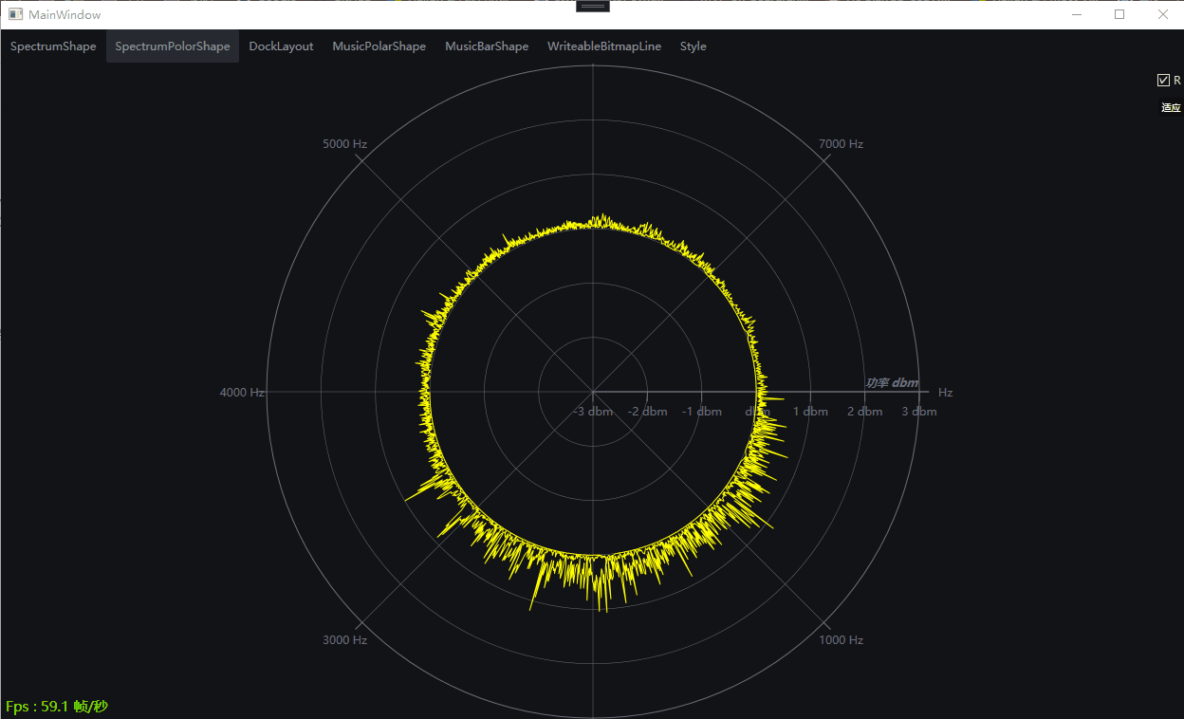1184x719 pixels.
Task: Open the MusicPolarShape tab
Action: point(379,46)
